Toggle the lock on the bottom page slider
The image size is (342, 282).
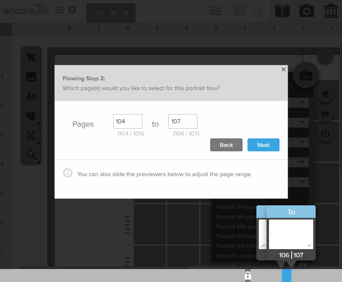(247, 276)
